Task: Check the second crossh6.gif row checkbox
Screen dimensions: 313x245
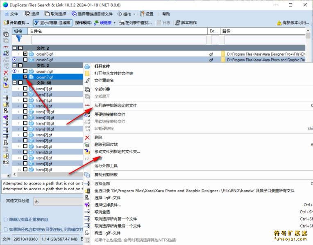Action: pyautogui.click(x=25, y=60)
